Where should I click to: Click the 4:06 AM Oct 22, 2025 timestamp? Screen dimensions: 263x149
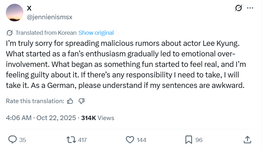click(41, 118)
